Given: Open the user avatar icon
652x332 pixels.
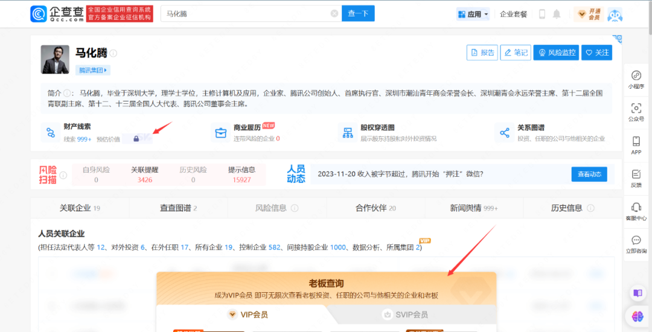Looking at the screenshot, I should pos(615,14).
